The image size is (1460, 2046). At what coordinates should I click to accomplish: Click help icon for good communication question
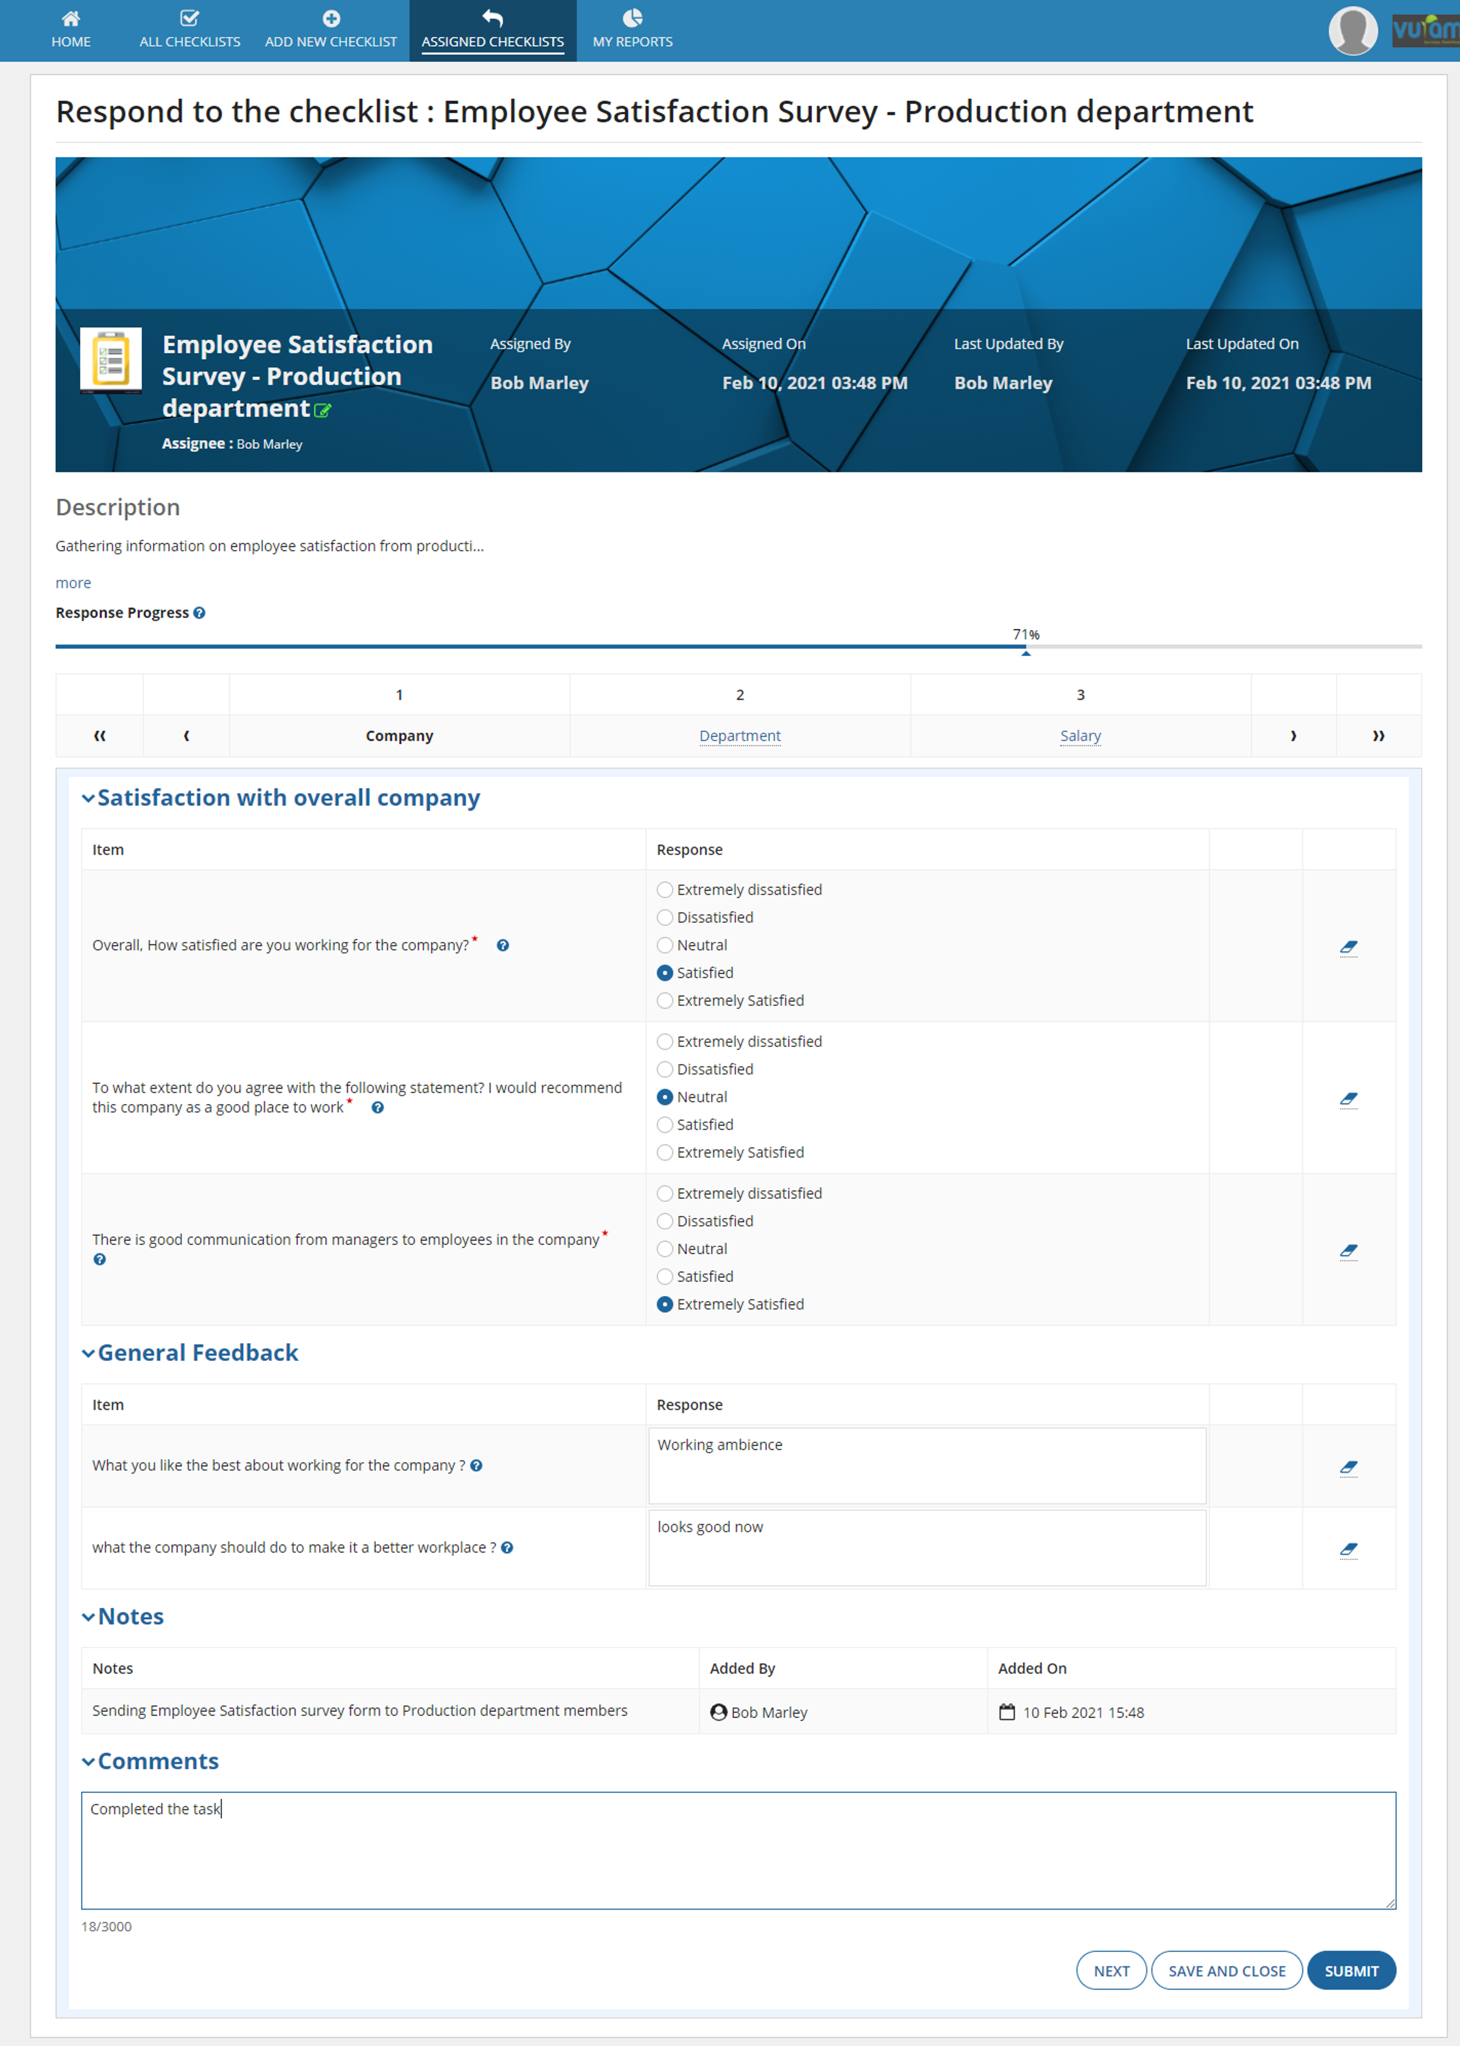(100, 1259)
